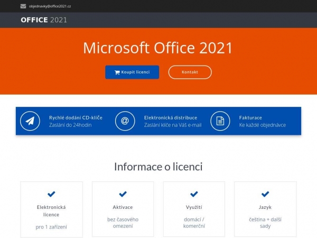Click the Elektronická distribuce title

[x=171, y=118]
